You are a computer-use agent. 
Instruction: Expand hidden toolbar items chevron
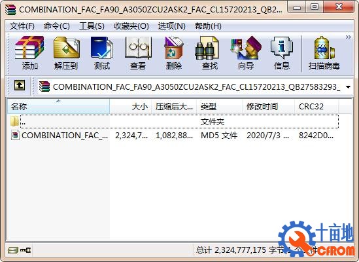tap(349, 37)
